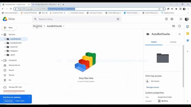
Task: Open the Applitools Eyes bookmark
Action: pos(167,13)
